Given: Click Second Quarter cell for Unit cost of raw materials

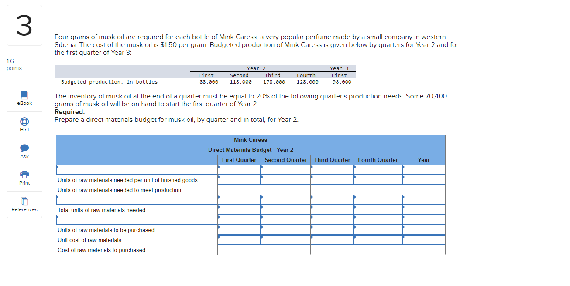Looking at the screenshot, I should pos(285,240).
